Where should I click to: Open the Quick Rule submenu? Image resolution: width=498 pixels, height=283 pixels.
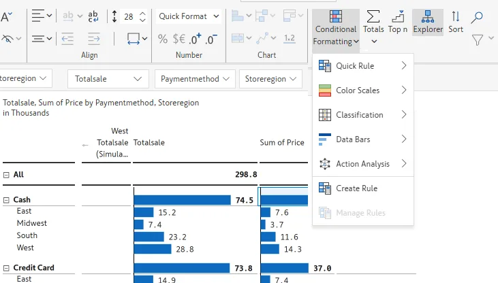362,66
